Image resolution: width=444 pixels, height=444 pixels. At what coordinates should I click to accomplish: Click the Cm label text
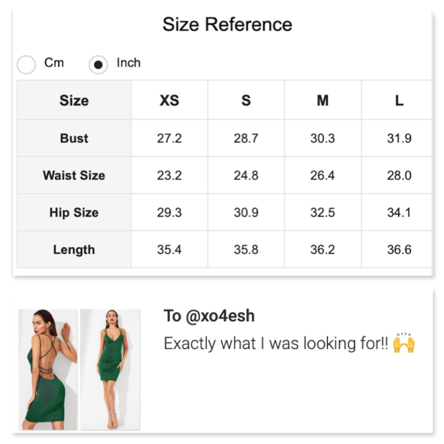(54, 63)
